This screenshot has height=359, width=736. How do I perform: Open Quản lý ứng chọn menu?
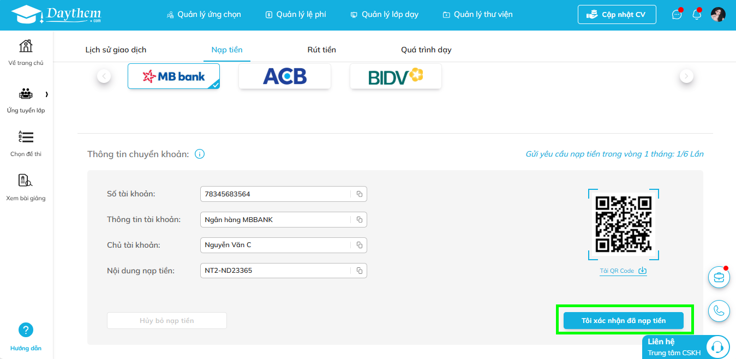(x=204, y=15)
